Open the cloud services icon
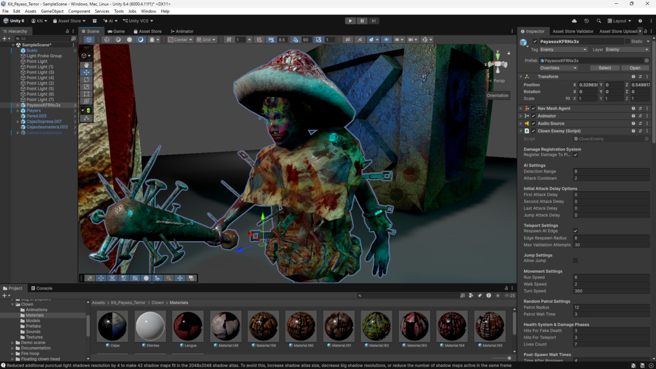656x369 pixels. (x=574, y=21)
